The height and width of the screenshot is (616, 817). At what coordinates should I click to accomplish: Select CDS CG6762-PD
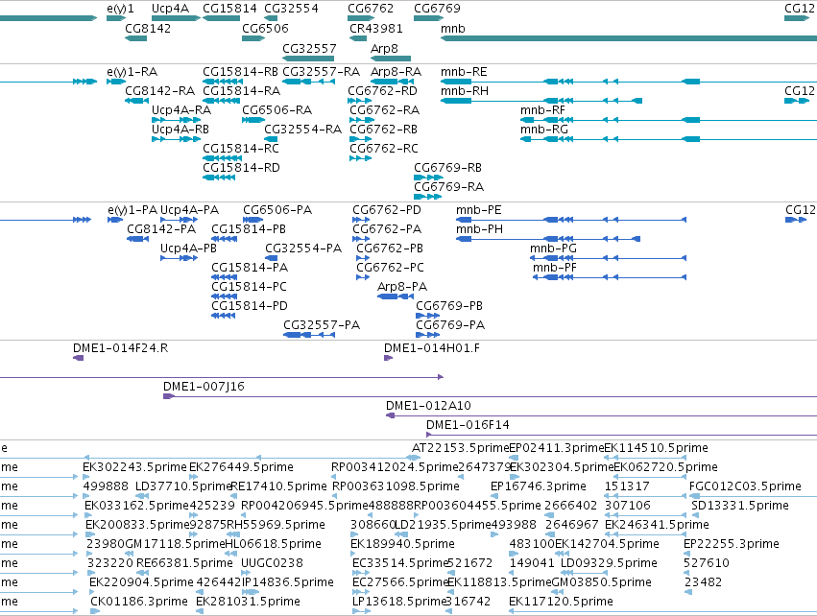click(361, 220)
